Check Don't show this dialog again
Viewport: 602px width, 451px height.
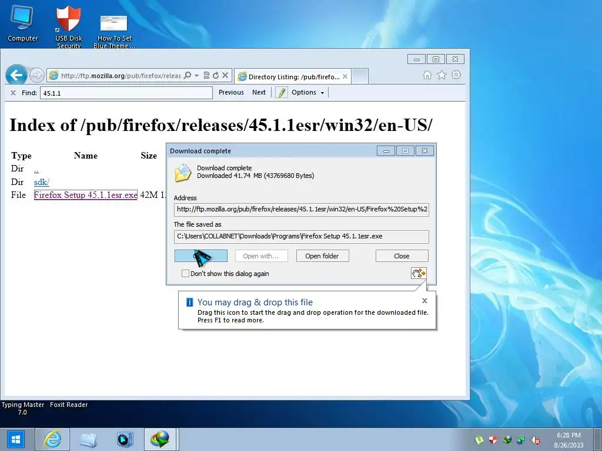pyautogui.click(x=185, y=274)
